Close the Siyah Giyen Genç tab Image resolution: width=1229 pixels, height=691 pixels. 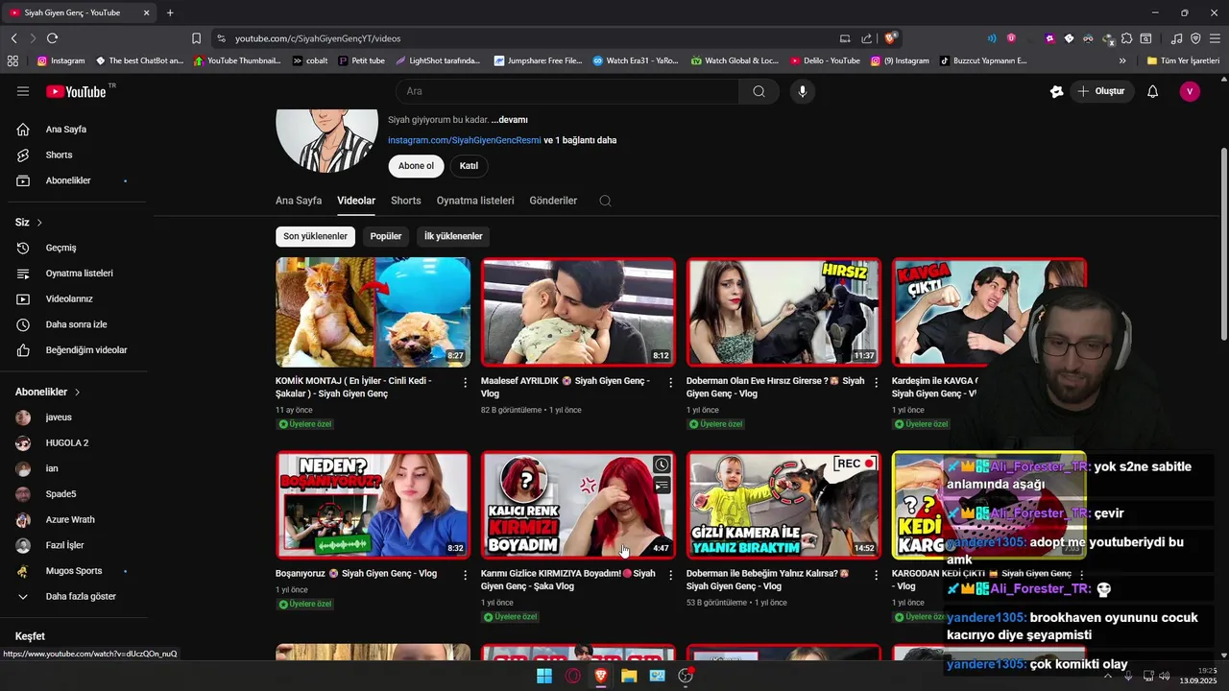[x=146, y=12]
